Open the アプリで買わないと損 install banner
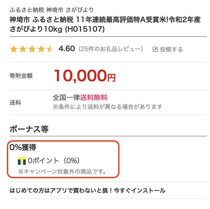 click(x=87, y=190)
